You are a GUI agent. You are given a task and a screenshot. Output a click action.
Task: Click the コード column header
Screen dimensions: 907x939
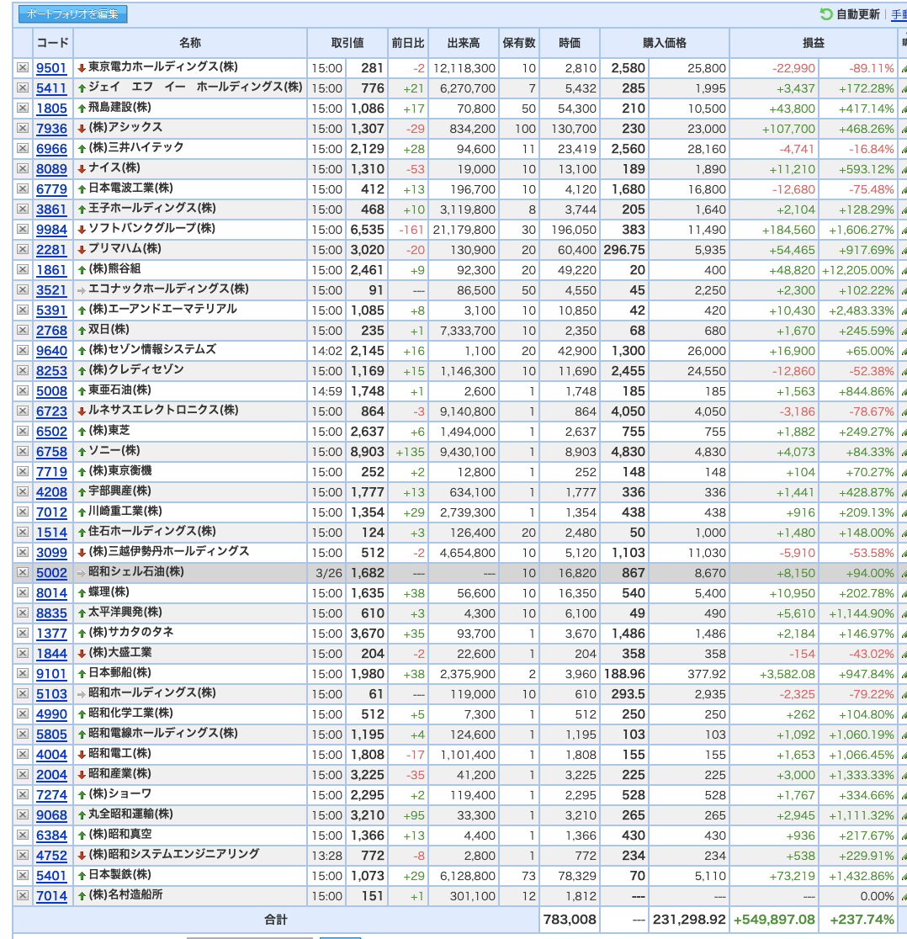(x=53, y=43)
